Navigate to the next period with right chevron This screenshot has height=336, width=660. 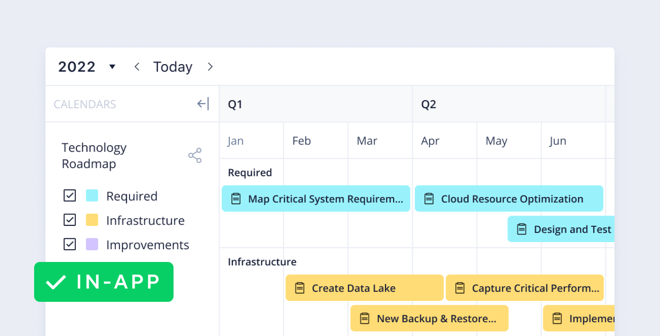pyautogui.click(x=210, y=66)
